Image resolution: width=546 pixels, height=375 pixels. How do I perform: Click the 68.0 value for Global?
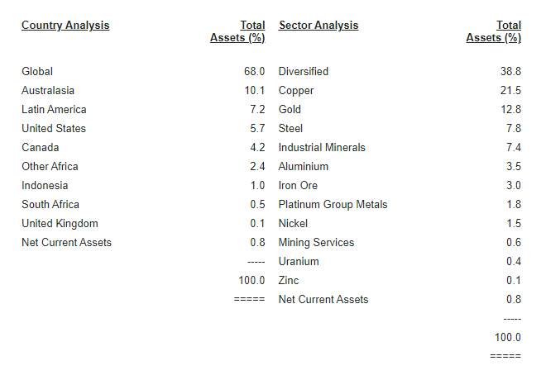(254, 72)
